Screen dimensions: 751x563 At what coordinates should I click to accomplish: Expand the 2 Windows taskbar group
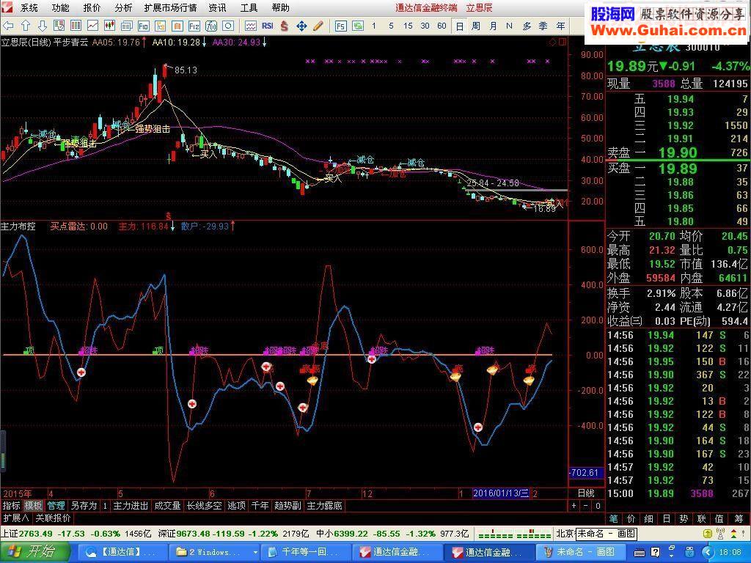pos(216,552)
